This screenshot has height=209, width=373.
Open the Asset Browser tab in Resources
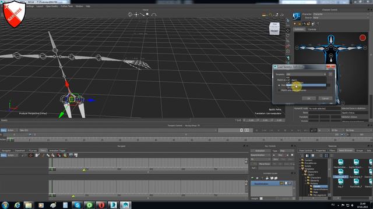pyautogui.click(x=346, y=150)
